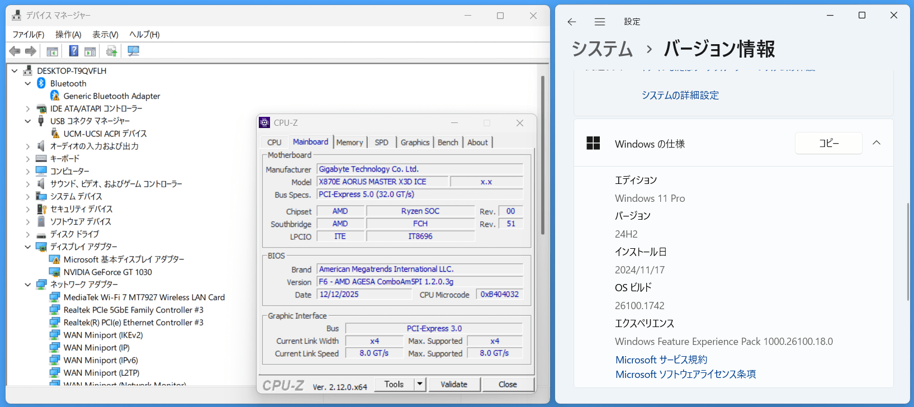Click the update driver toolbar icon
The width and height of the screenshot is (914, 407).
(x=111, y=51)
